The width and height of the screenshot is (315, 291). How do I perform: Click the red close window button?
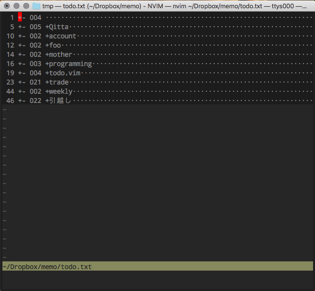coord(7,6)
